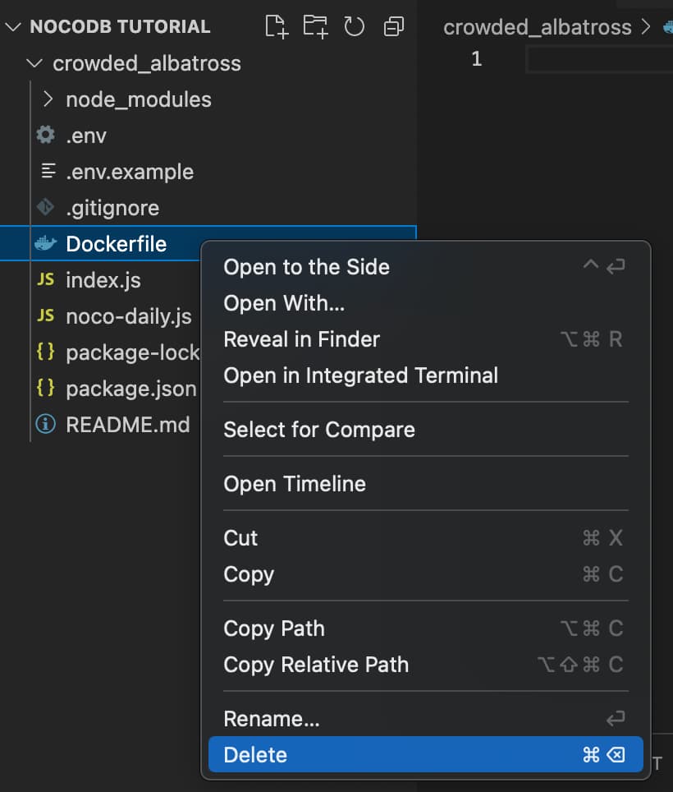Choose Open to the Side

[426, 267]
